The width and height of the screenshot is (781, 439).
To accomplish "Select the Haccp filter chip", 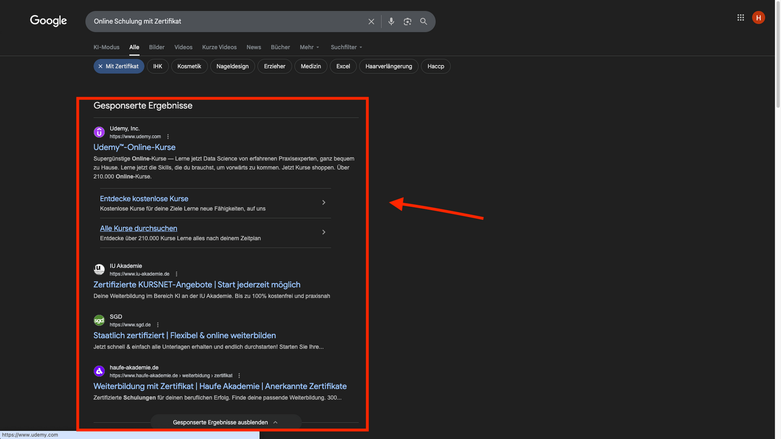I will click(436, 66).
